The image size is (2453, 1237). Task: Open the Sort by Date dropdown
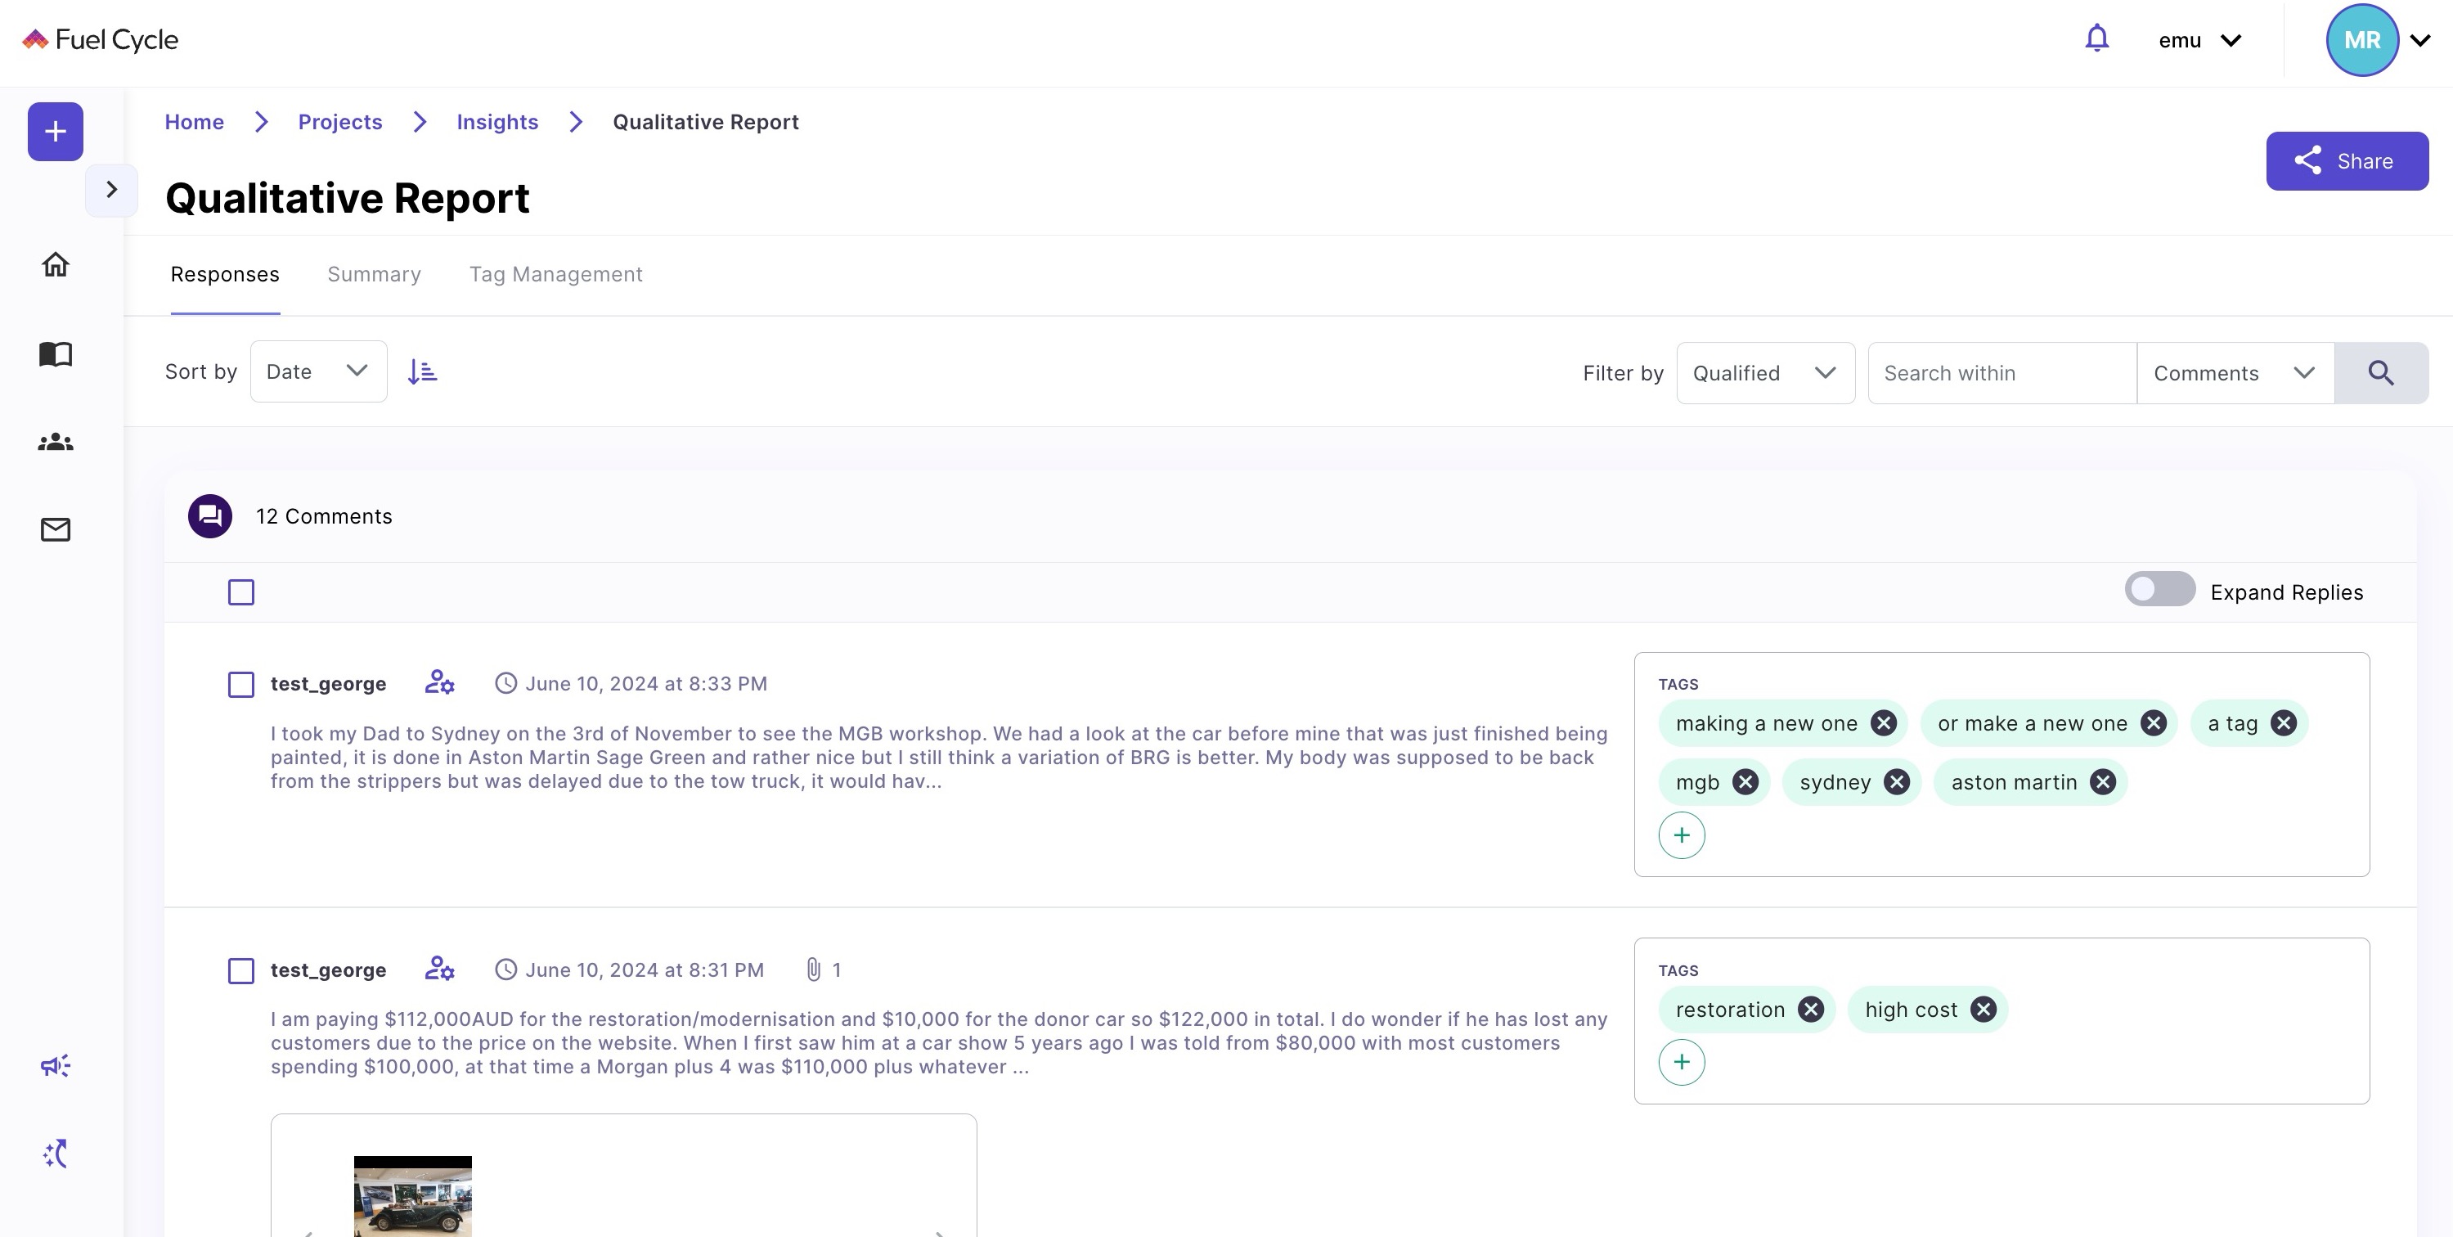318,371
